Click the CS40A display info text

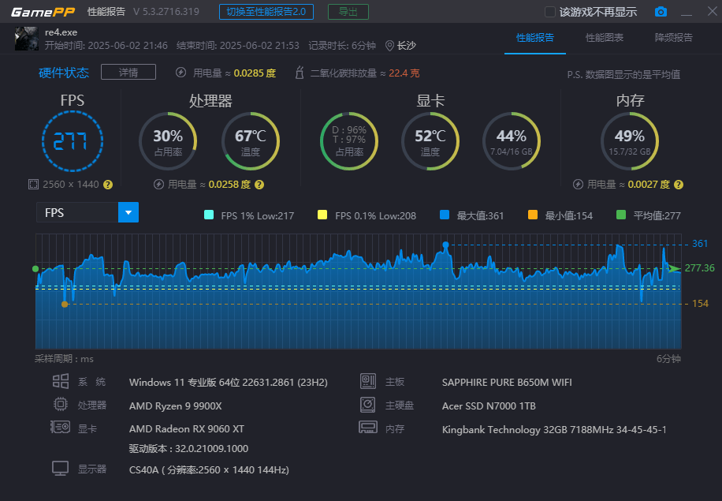(x=209, y=470)
